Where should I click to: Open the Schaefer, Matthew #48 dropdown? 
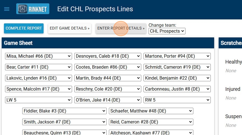click(x=151, y=111)
